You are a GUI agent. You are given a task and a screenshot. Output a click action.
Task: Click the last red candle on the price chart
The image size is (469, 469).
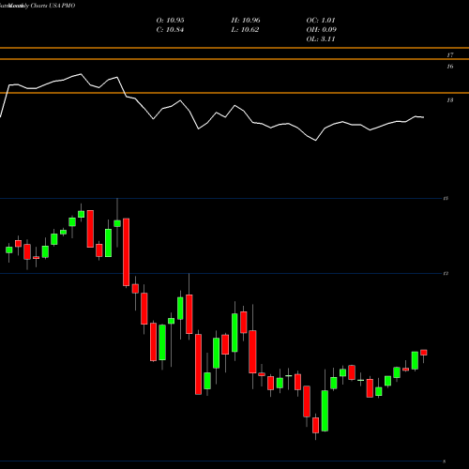click(424, 353)
